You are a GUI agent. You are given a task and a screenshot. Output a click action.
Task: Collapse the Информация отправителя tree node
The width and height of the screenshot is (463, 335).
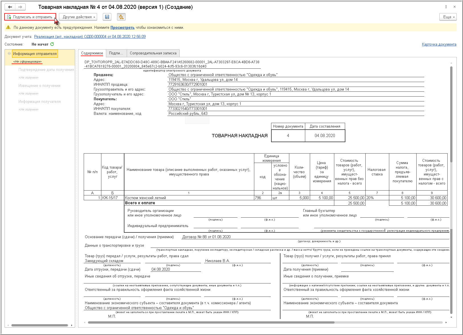(9, 54)
